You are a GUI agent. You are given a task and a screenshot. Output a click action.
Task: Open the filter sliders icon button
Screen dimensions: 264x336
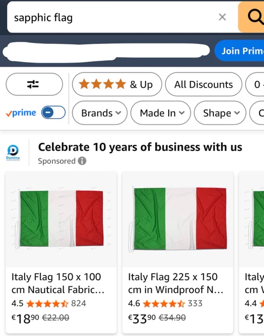[x=34, y=84]
